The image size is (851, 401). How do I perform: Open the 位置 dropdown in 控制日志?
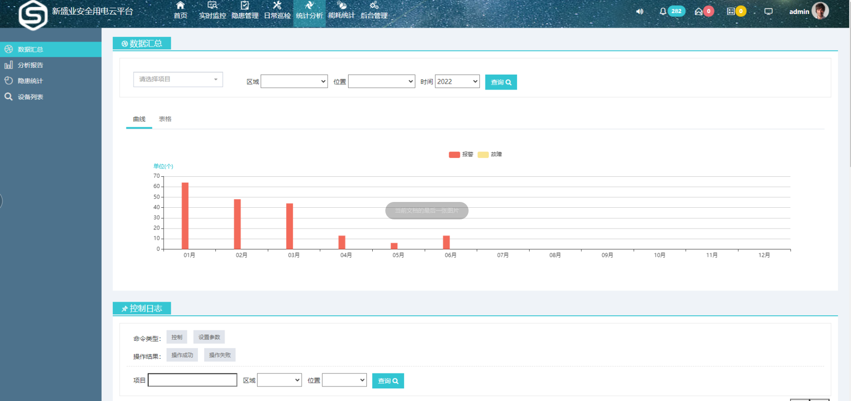coord(345,380)
